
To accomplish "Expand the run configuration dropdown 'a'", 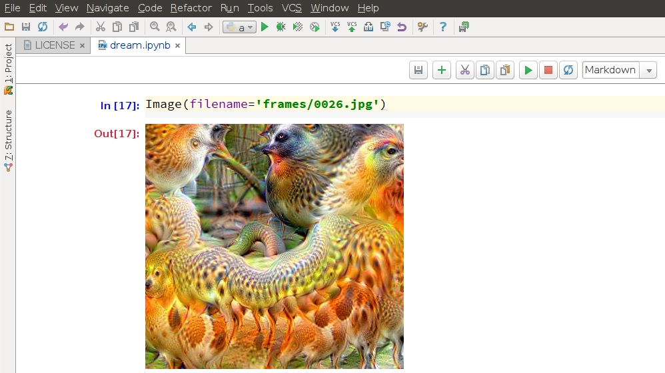I will [240, 27].
